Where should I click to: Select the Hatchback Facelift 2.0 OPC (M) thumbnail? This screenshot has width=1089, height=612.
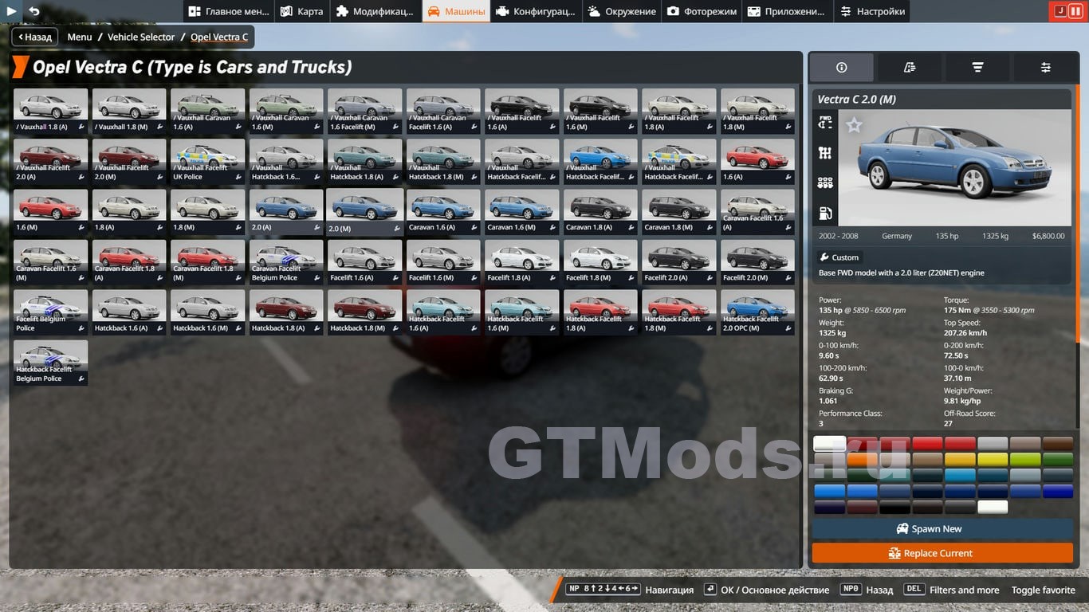pos(757,312)
